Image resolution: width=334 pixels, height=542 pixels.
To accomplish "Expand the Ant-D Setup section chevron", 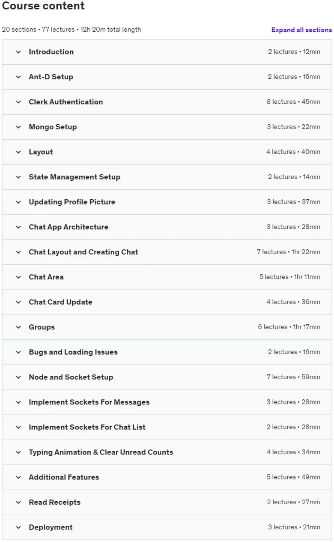I will click(18, 77).
